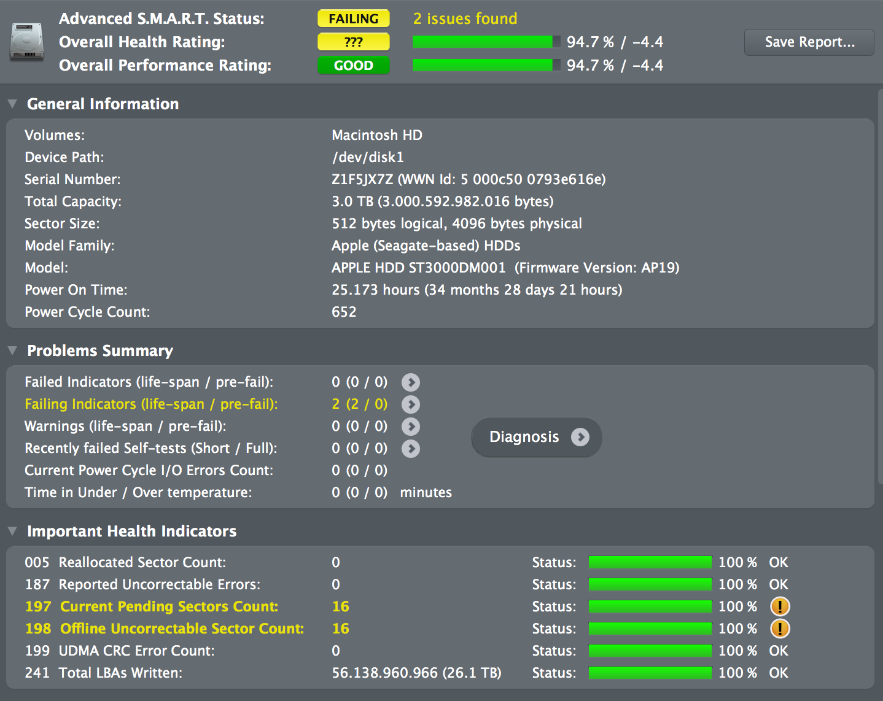The width and height of the screenshot is (883, 701).
Task: Open Failed Indicators details arrow
Action: pyautogui.click(x=411, y=382)
